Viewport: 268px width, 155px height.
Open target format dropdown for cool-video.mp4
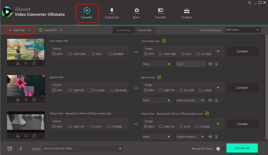pyautogui.click(x=218, y=51)
